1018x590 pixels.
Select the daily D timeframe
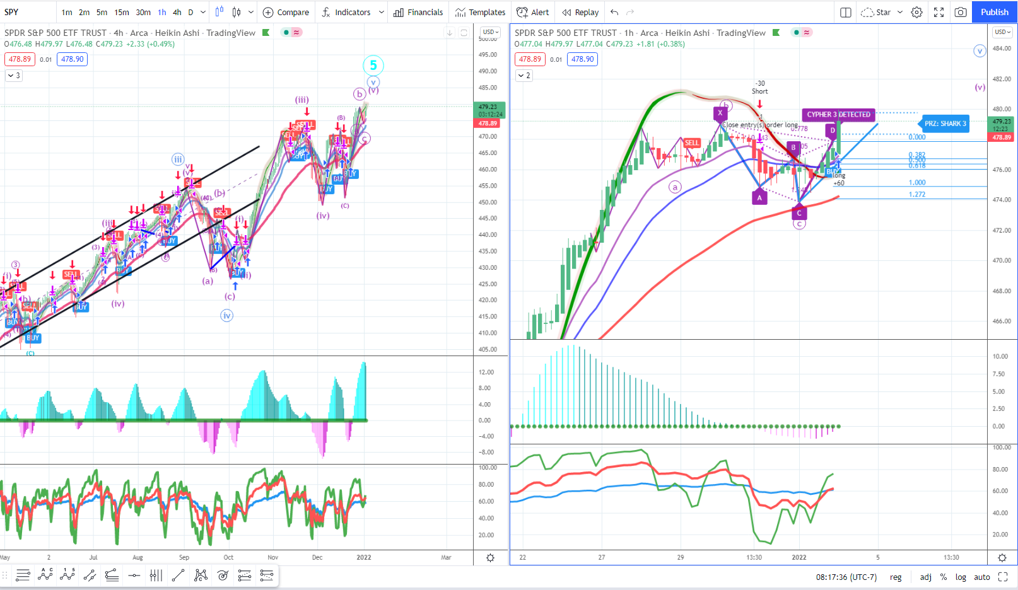click(x=190, y=12)
